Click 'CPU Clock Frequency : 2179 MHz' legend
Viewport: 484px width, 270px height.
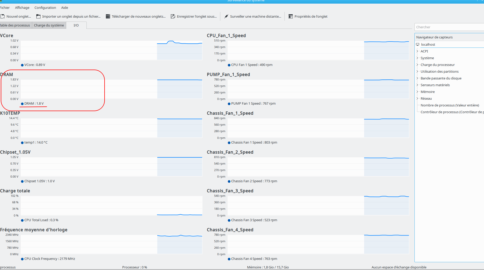[x=50, y=259]
